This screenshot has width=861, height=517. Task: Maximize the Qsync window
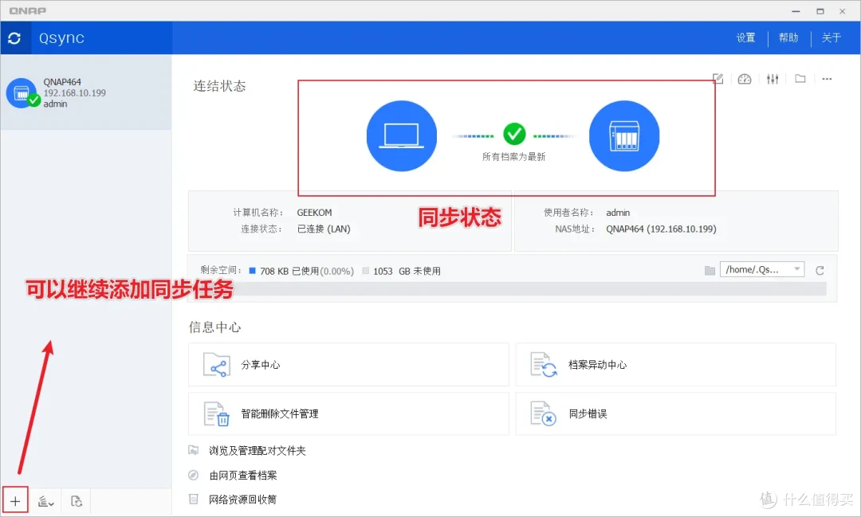pyautogui.click(x=820, y=11)
